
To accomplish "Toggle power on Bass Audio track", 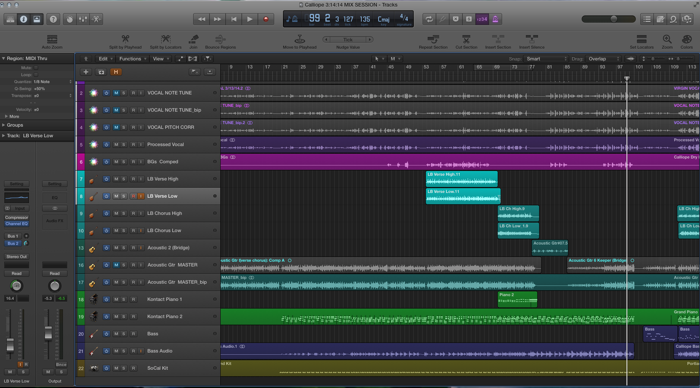I will pos(106,351).
